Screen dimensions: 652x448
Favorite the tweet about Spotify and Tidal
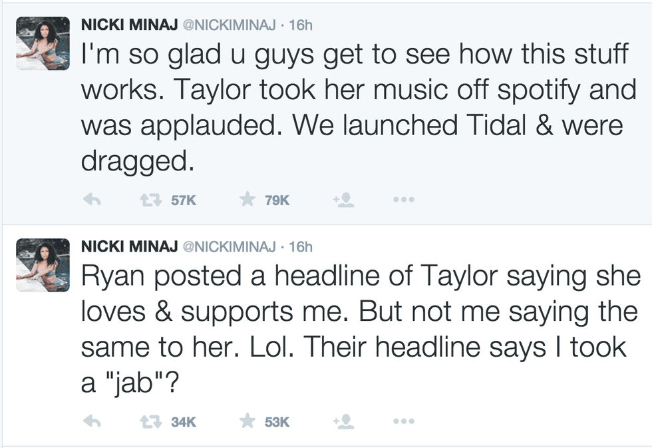pos(247,200)
